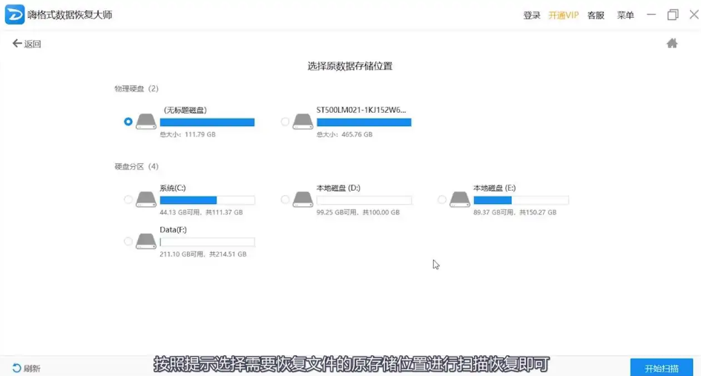Click the ST500LM021 usage bar
This screenshot has height=376, width=701.
point(364,122)
